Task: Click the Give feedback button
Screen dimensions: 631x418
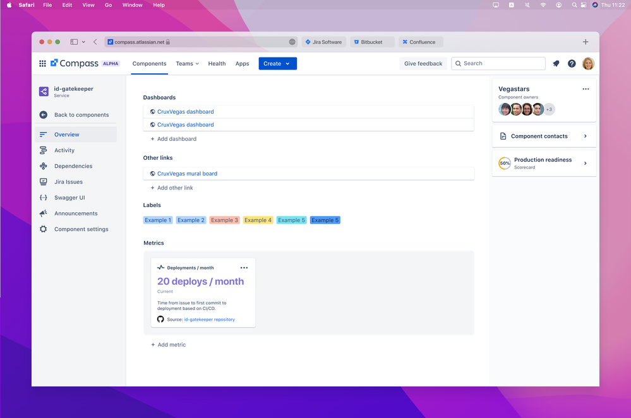Action: point(423,64)
